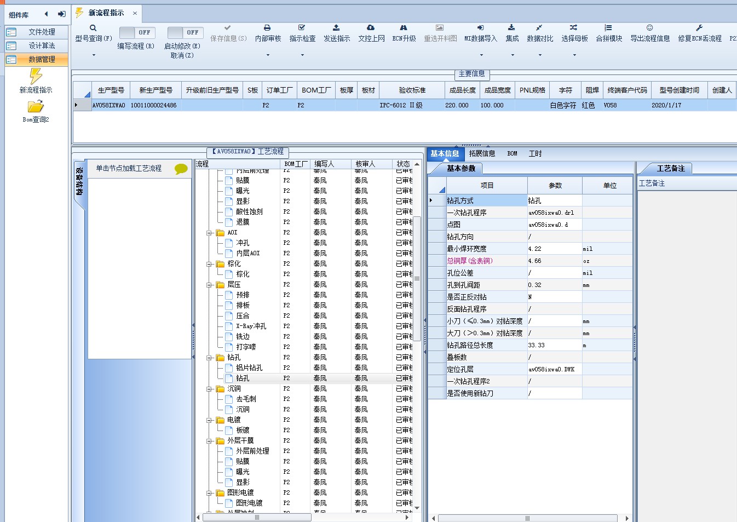The width and height of the screenshot is (737, 522).
Task: Open the MI数据导入 dropdown arrow
Action: [481, 55]
